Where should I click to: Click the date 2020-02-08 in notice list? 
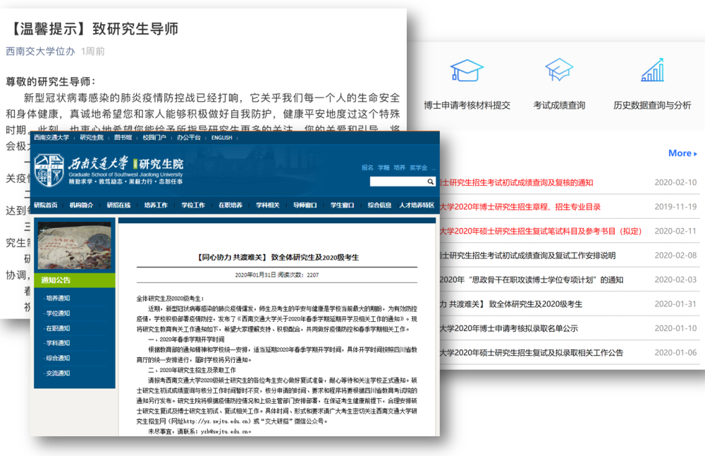tap(675, 256)
